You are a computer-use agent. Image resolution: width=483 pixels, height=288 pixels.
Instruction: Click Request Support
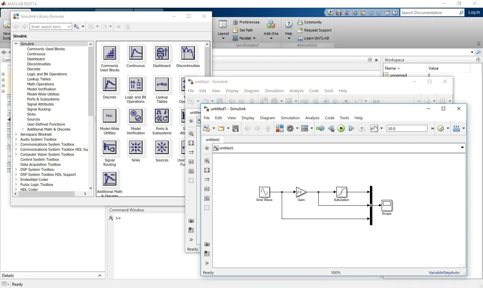[x=315, y=30]
